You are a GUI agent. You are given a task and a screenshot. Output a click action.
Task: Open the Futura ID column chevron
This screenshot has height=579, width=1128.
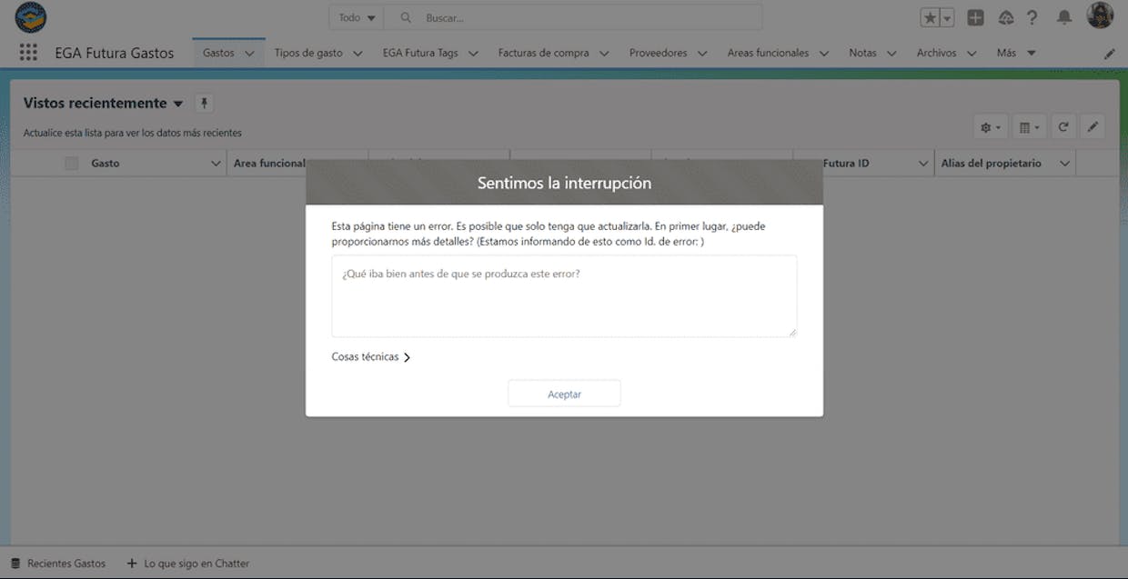(923, 164)
